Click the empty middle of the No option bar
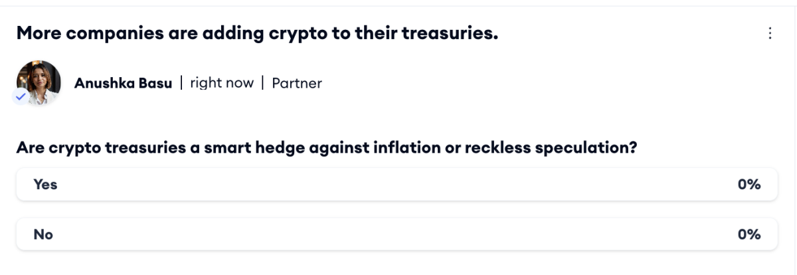The width and height of the screenshot is (797, 275). coord(397,234)
